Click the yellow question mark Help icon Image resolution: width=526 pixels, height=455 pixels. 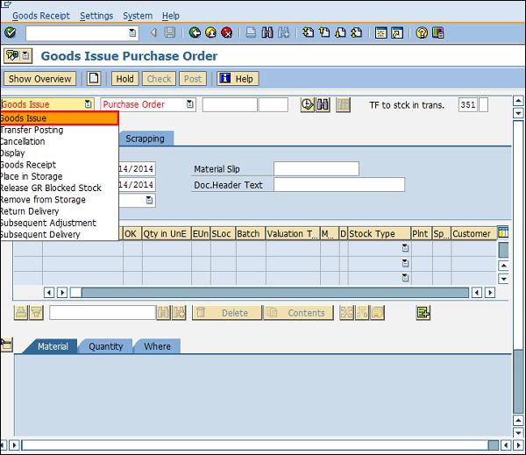pyautogui.click(x=422, y=32)
